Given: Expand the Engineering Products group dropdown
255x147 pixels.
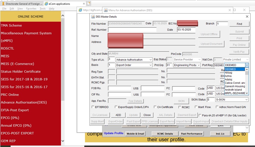Looking at the screenshot, I should coord(199,65).
